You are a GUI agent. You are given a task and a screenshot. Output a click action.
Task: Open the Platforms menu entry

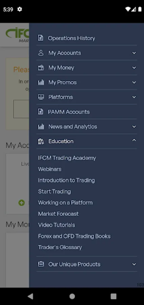point(87,97)
